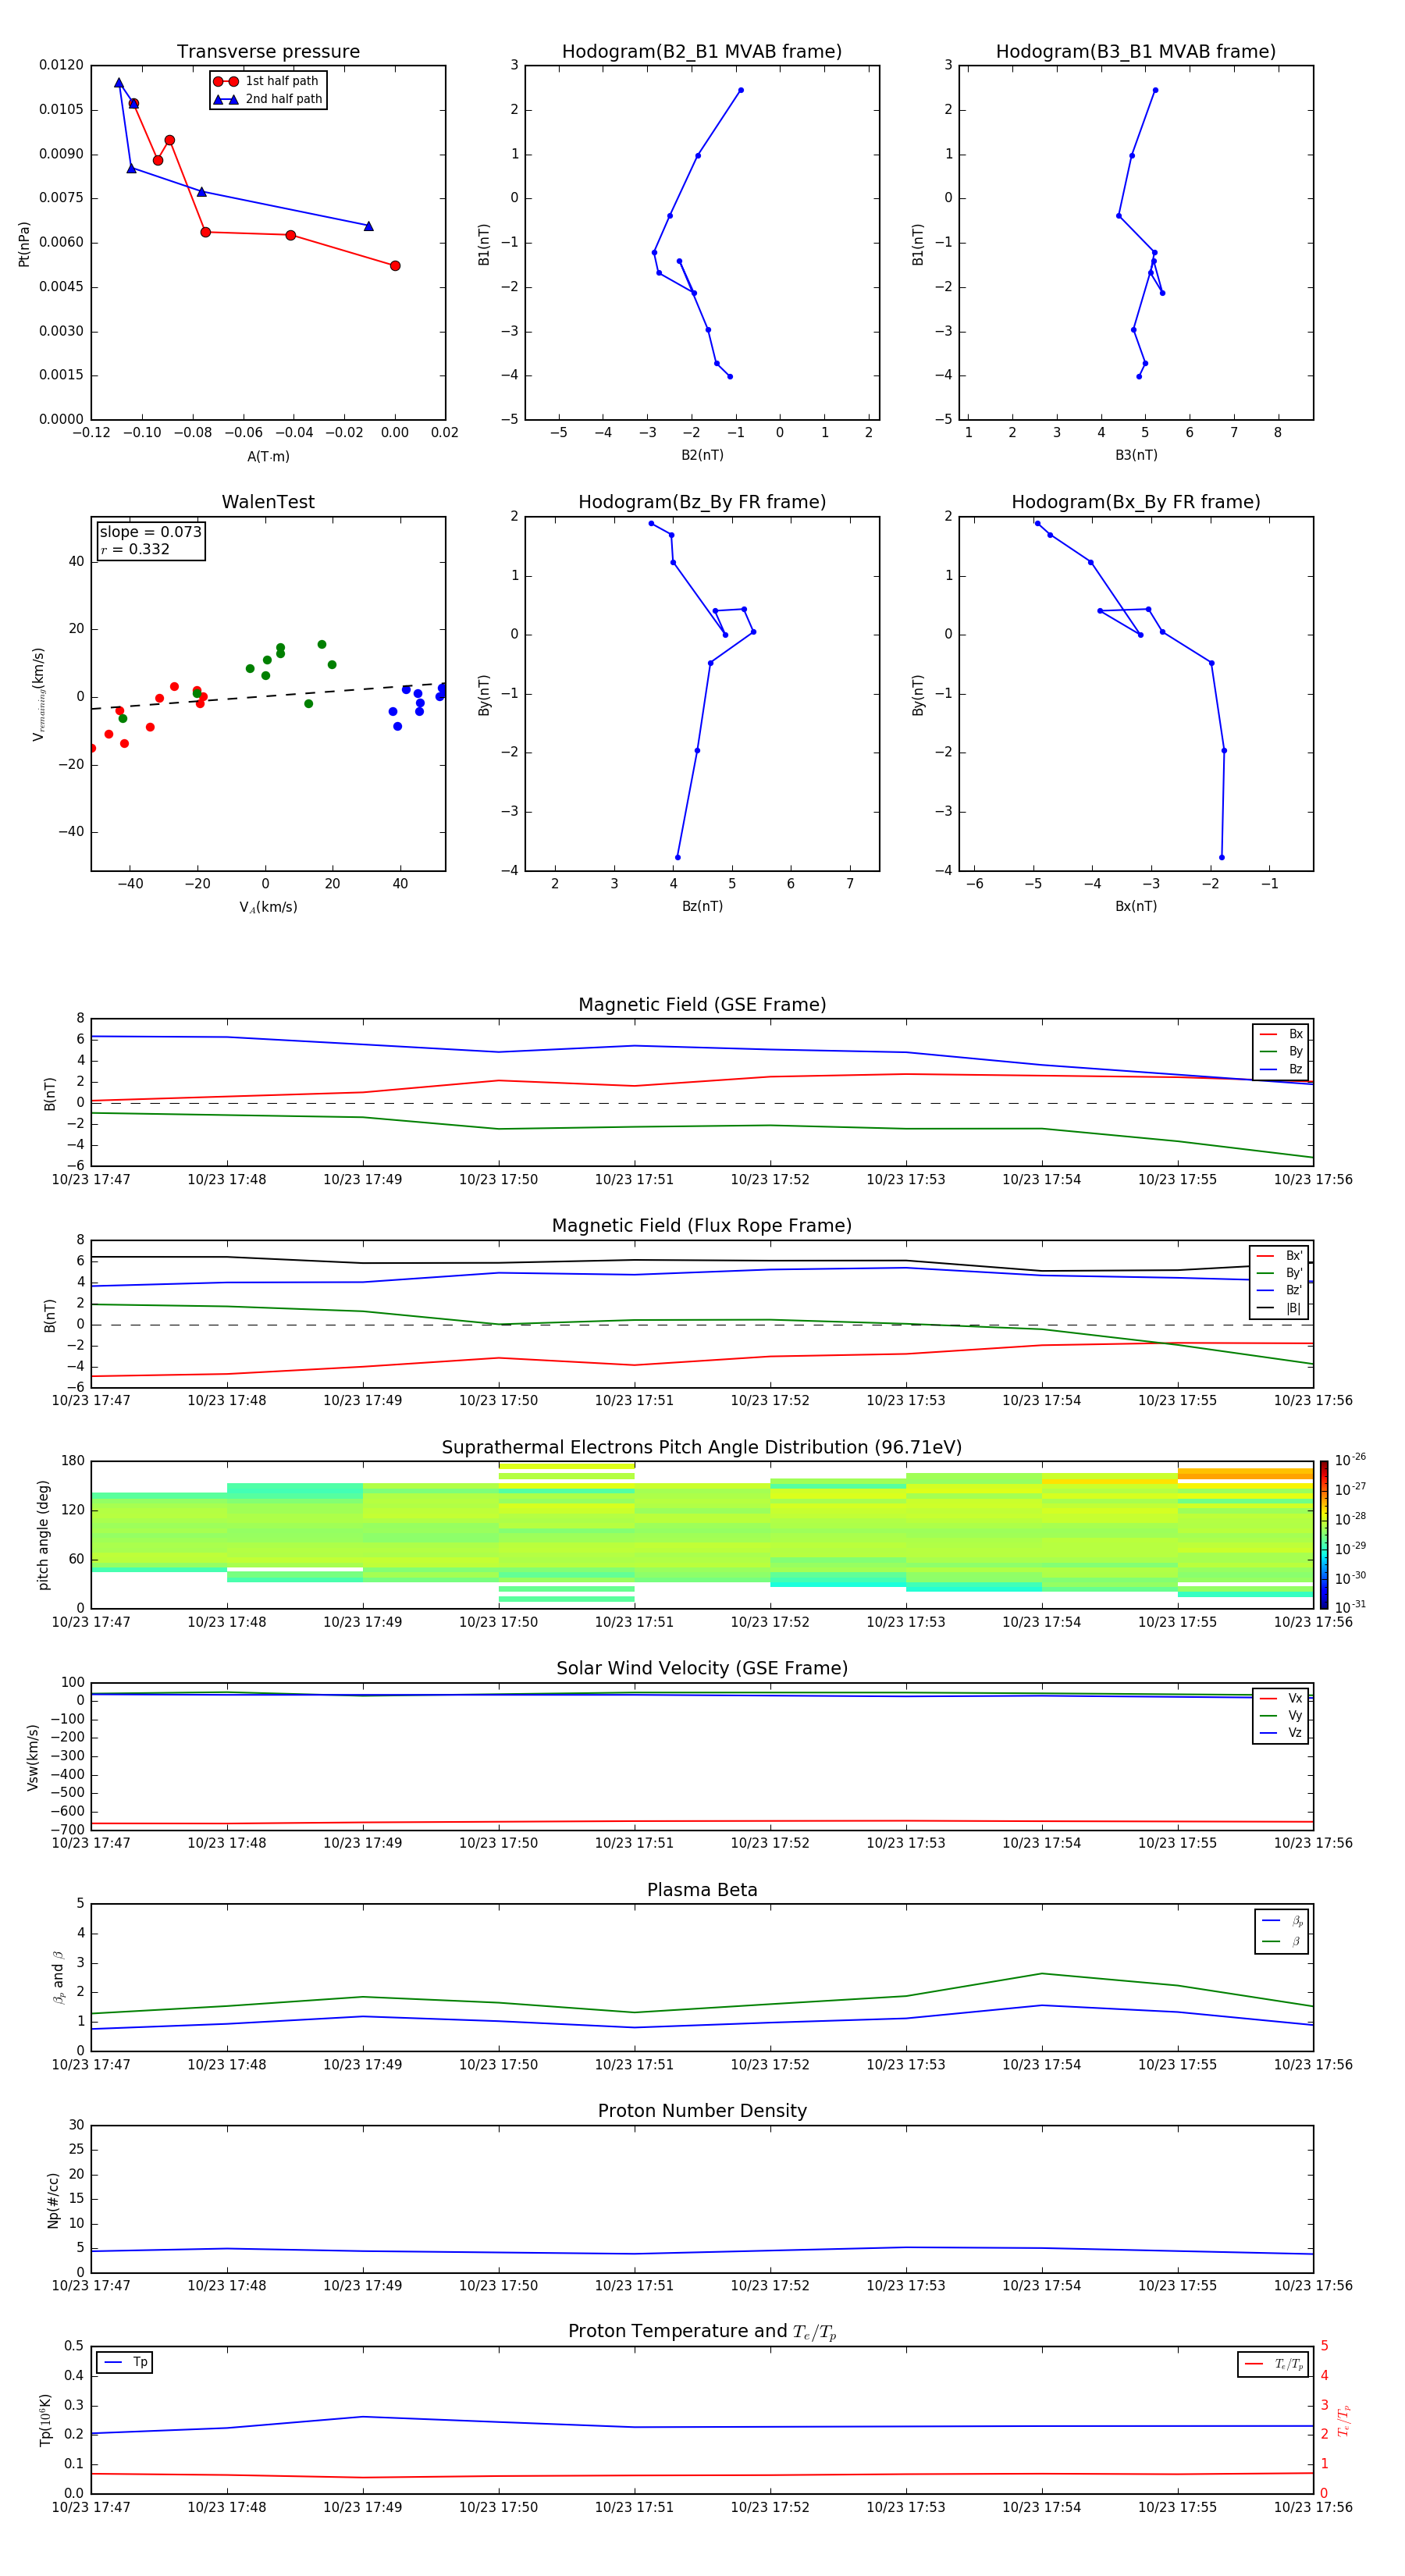Click the 'Magnetic Field (GSE Frame)' title

[702, 1005]
